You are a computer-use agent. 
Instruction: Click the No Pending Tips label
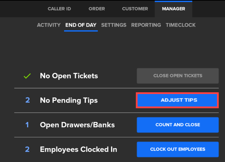tap(69, 101)
